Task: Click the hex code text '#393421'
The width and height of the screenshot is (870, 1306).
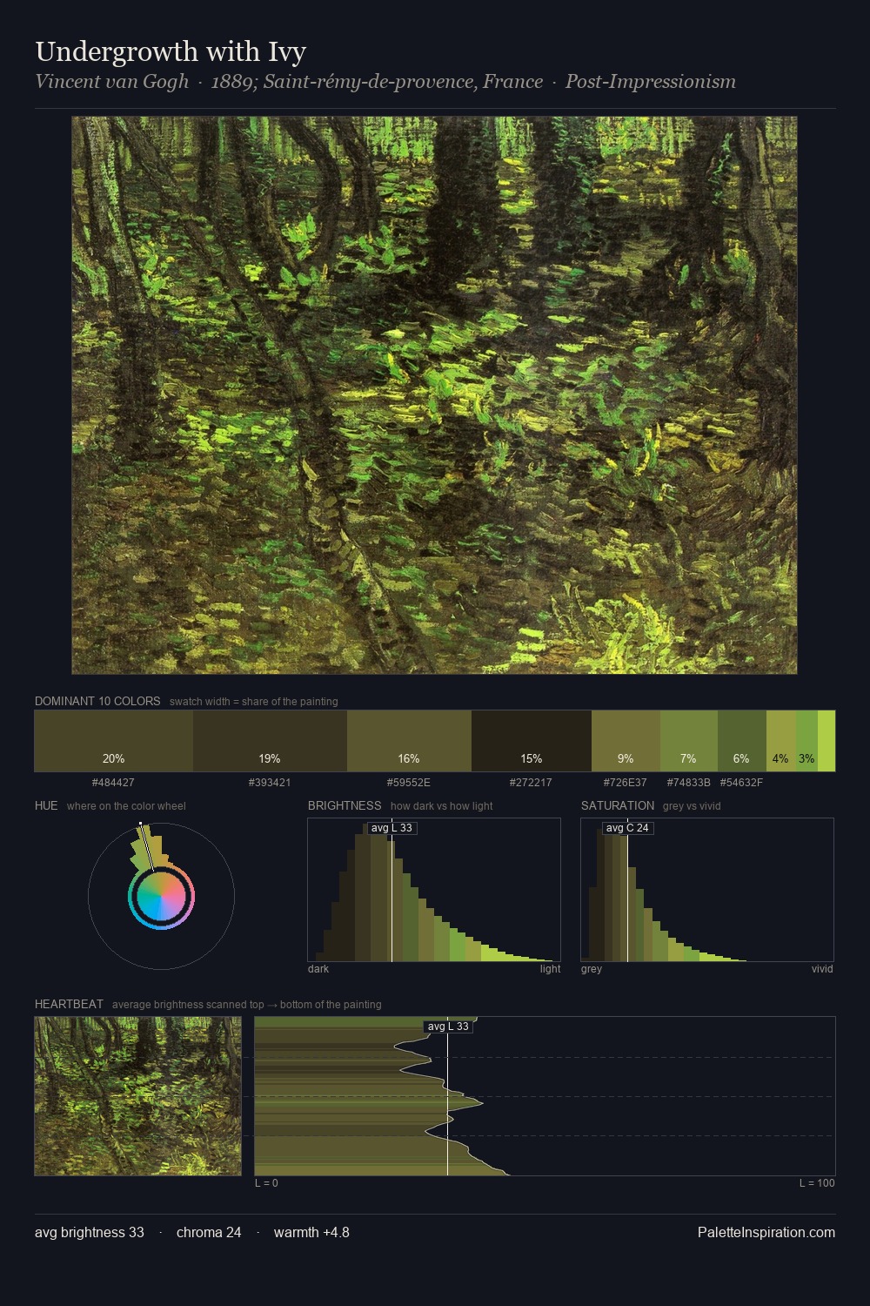Action: (270, 783)
